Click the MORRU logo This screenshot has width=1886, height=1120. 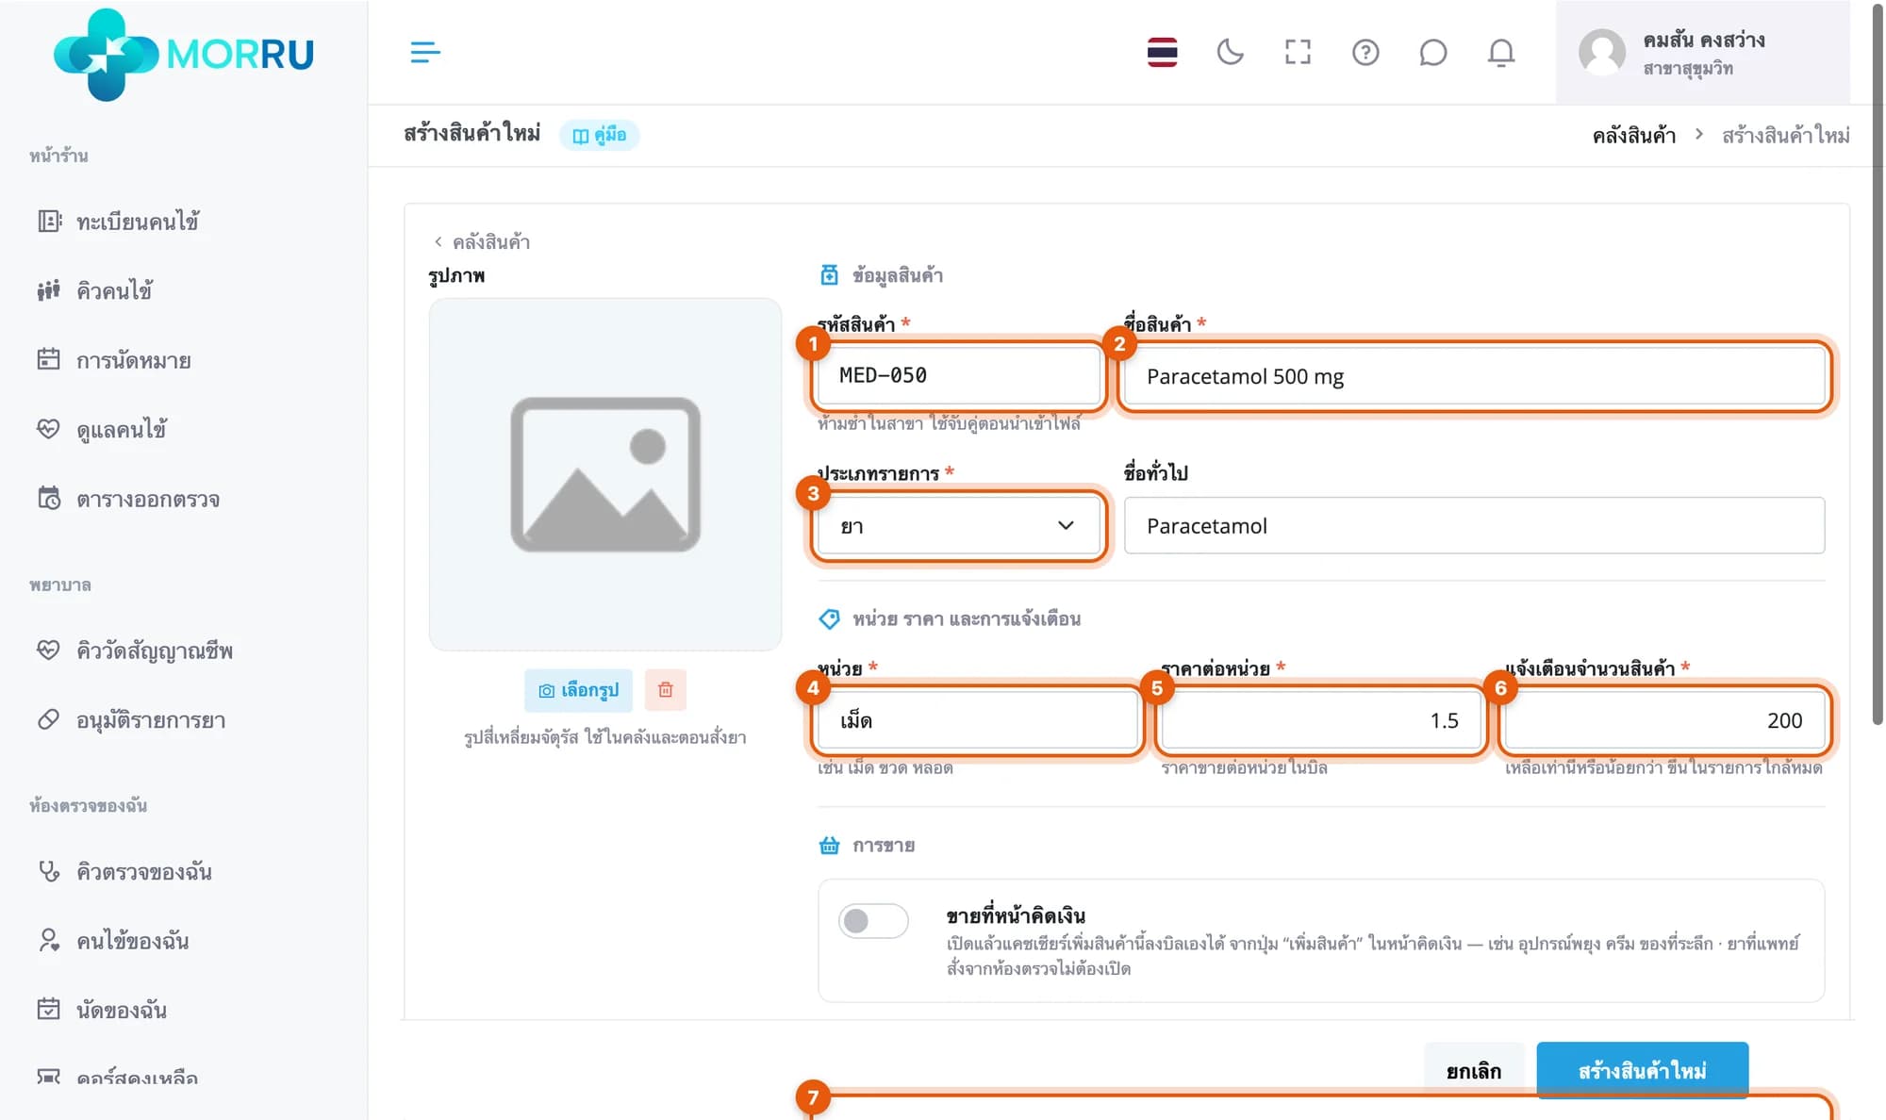tap(184, 54)
